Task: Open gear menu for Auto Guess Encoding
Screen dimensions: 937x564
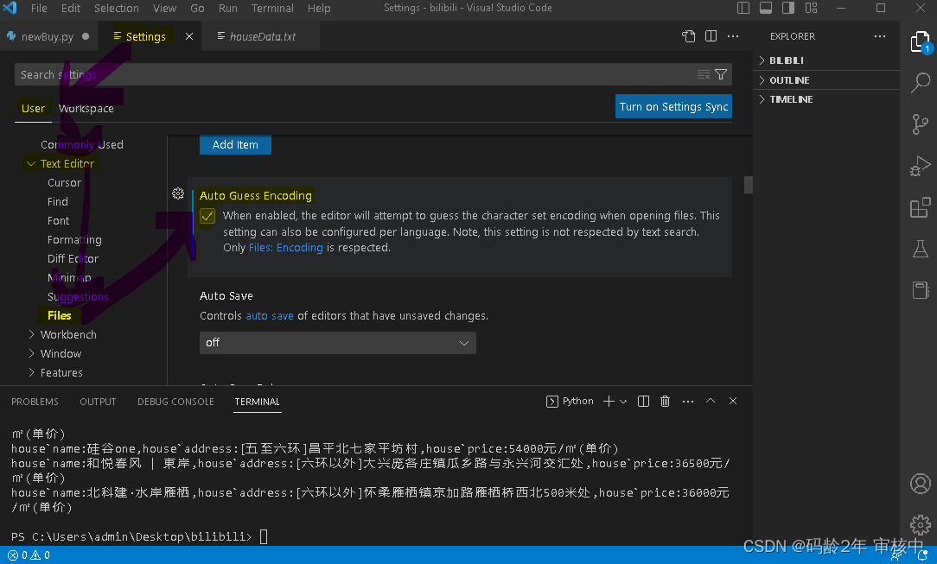Action: (178, 193)
